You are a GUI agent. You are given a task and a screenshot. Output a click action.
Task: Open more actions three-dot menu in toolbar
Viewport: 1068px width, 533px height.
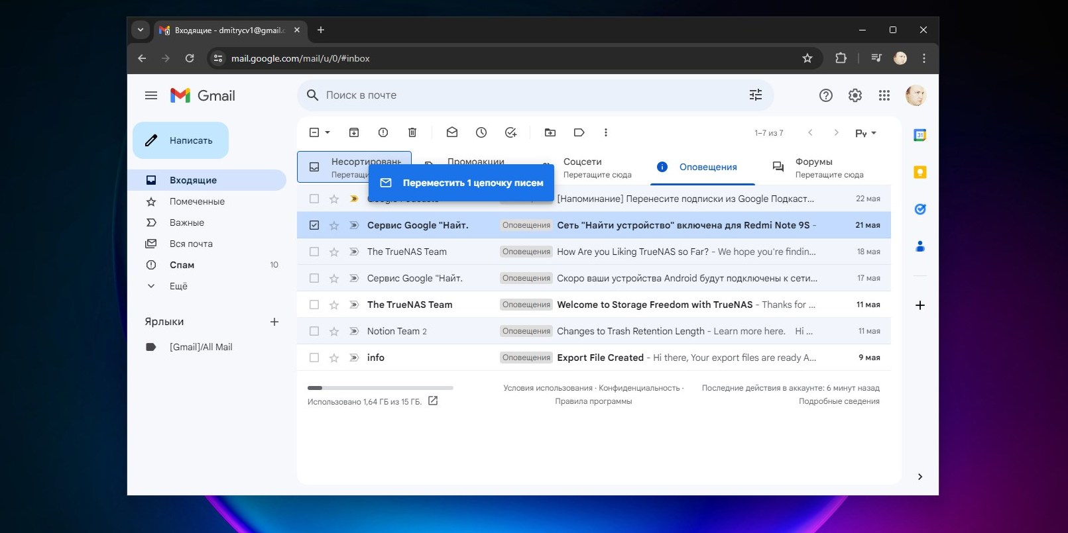[x=606, y=132]
